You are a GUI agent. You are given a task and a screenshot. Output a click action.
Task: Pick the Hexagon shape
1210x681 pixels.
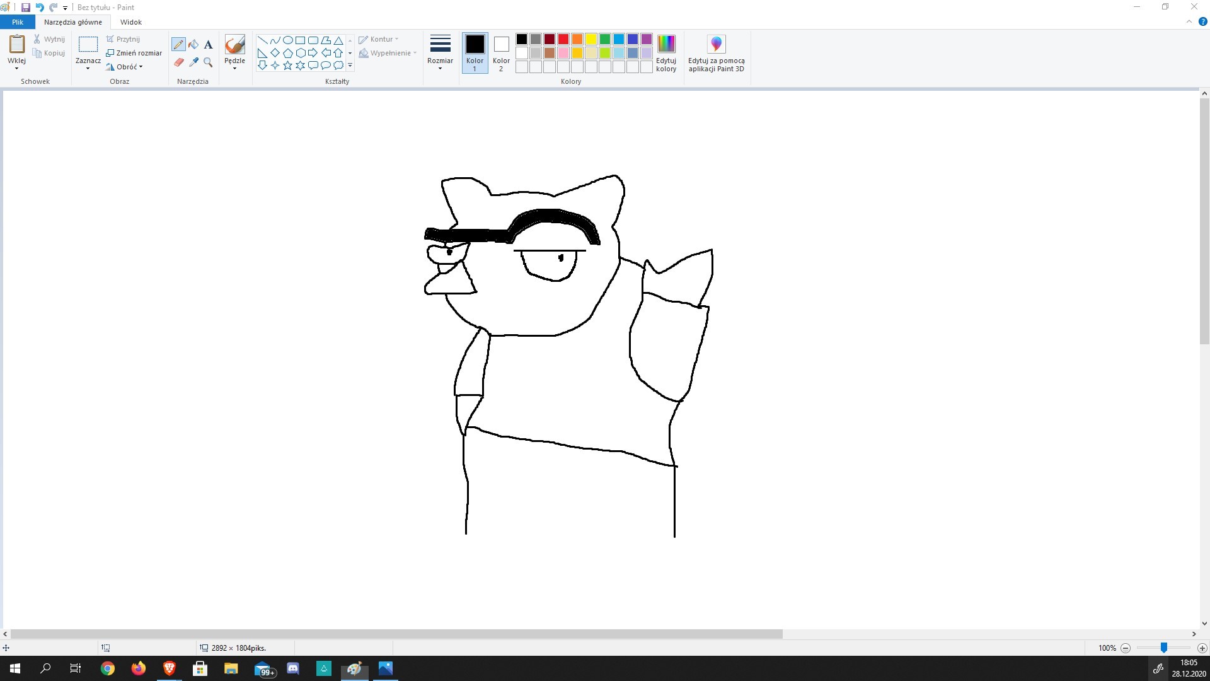coord(300,52)
